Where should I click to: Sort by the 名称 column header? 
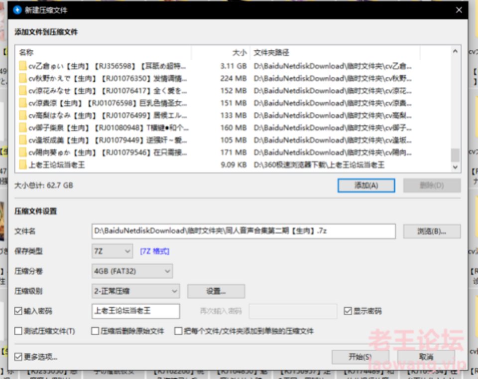[104, 52]
